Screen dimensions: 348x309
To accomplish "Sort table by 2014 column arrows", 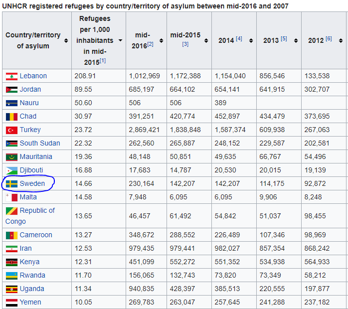I will [251, 40].
